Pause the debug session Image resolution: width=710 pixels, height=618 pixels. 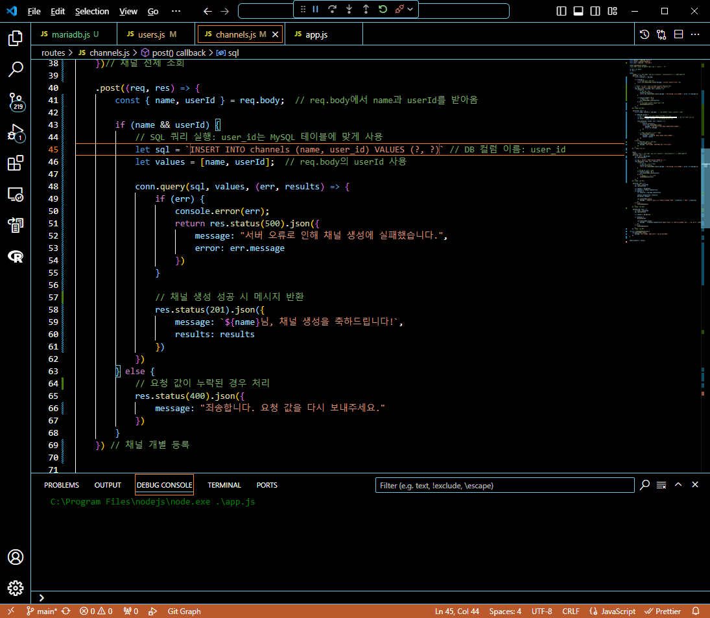point(316,9)
